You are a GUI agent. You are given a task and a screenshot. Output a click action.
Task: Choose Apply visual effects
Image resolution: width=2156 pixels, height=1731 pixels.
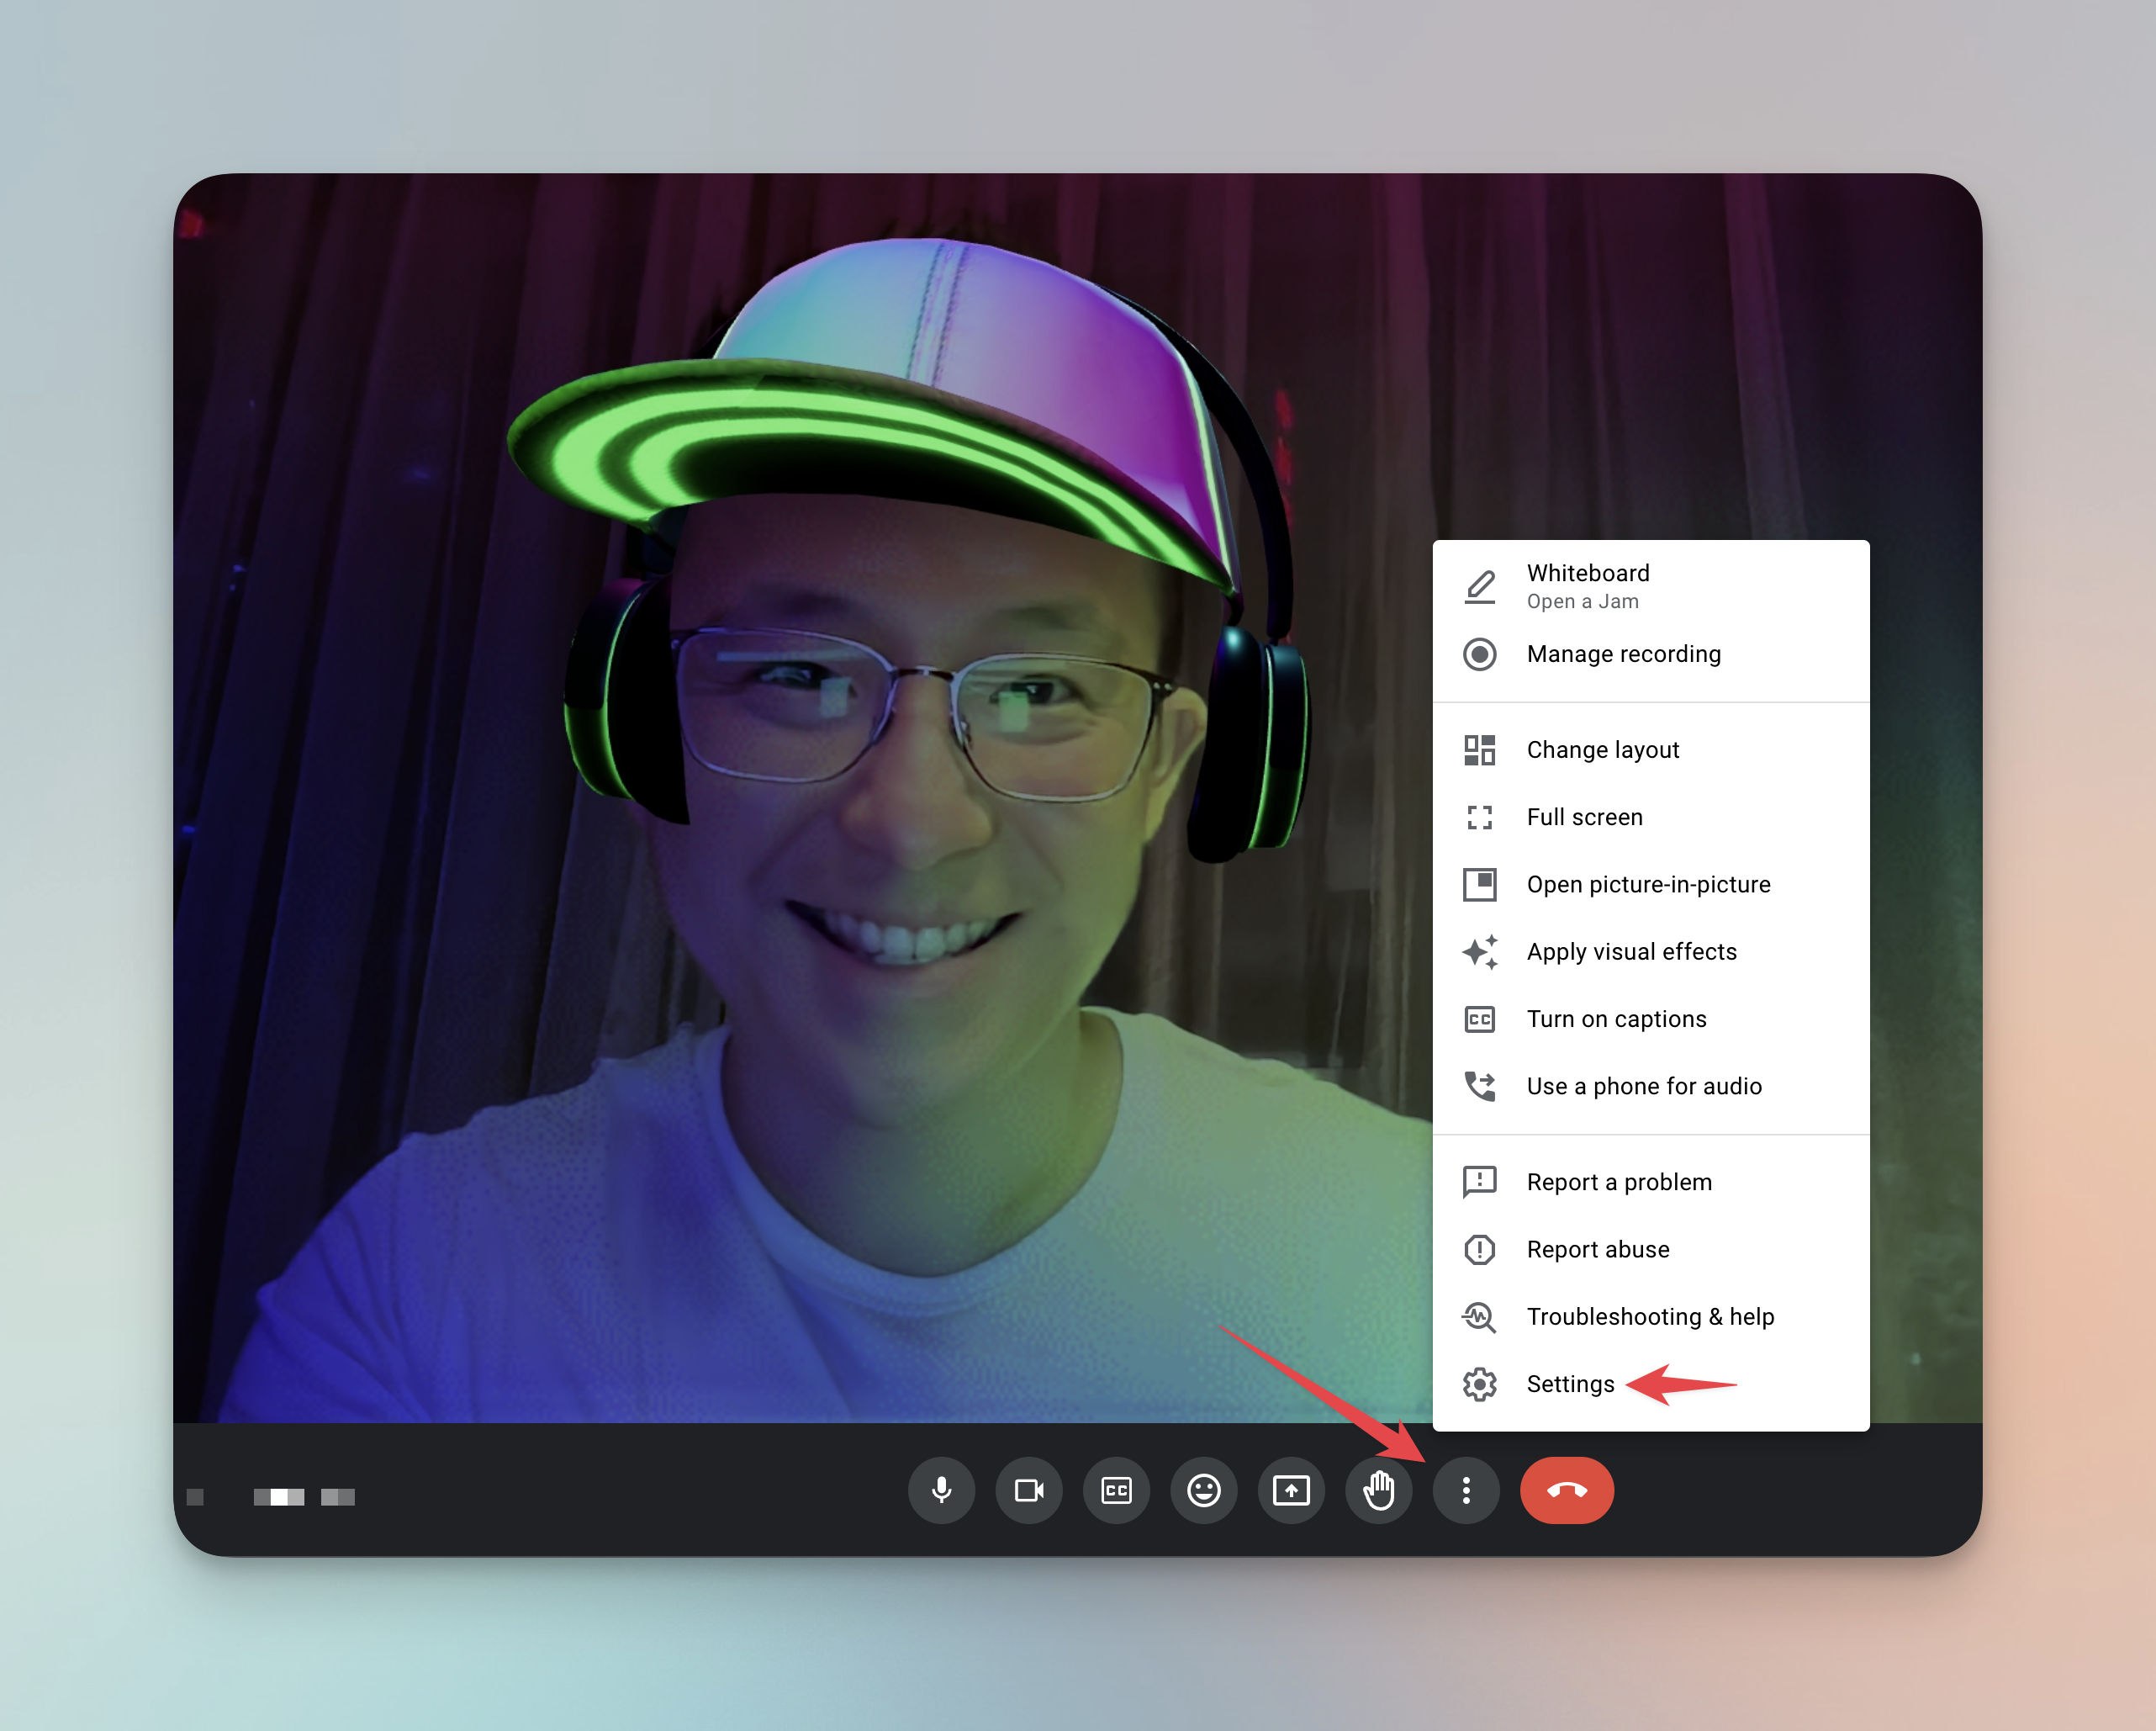[1651, 952]
